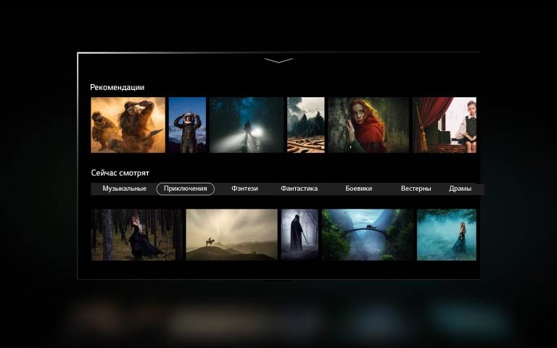The height and width of the screenshot is (348, 557).
Task: Choose the stone bridge landscape thumbnail
Action: pos(368,234)
